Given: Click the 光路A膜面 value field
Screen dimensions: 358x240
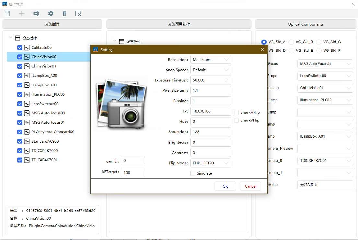Looking at the screenshot, I should 325,185.
